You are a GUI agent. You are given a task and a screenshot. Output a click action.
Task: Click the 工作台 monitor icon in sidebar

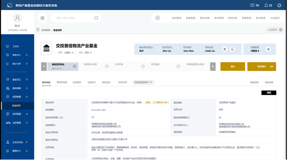(8, 46)
